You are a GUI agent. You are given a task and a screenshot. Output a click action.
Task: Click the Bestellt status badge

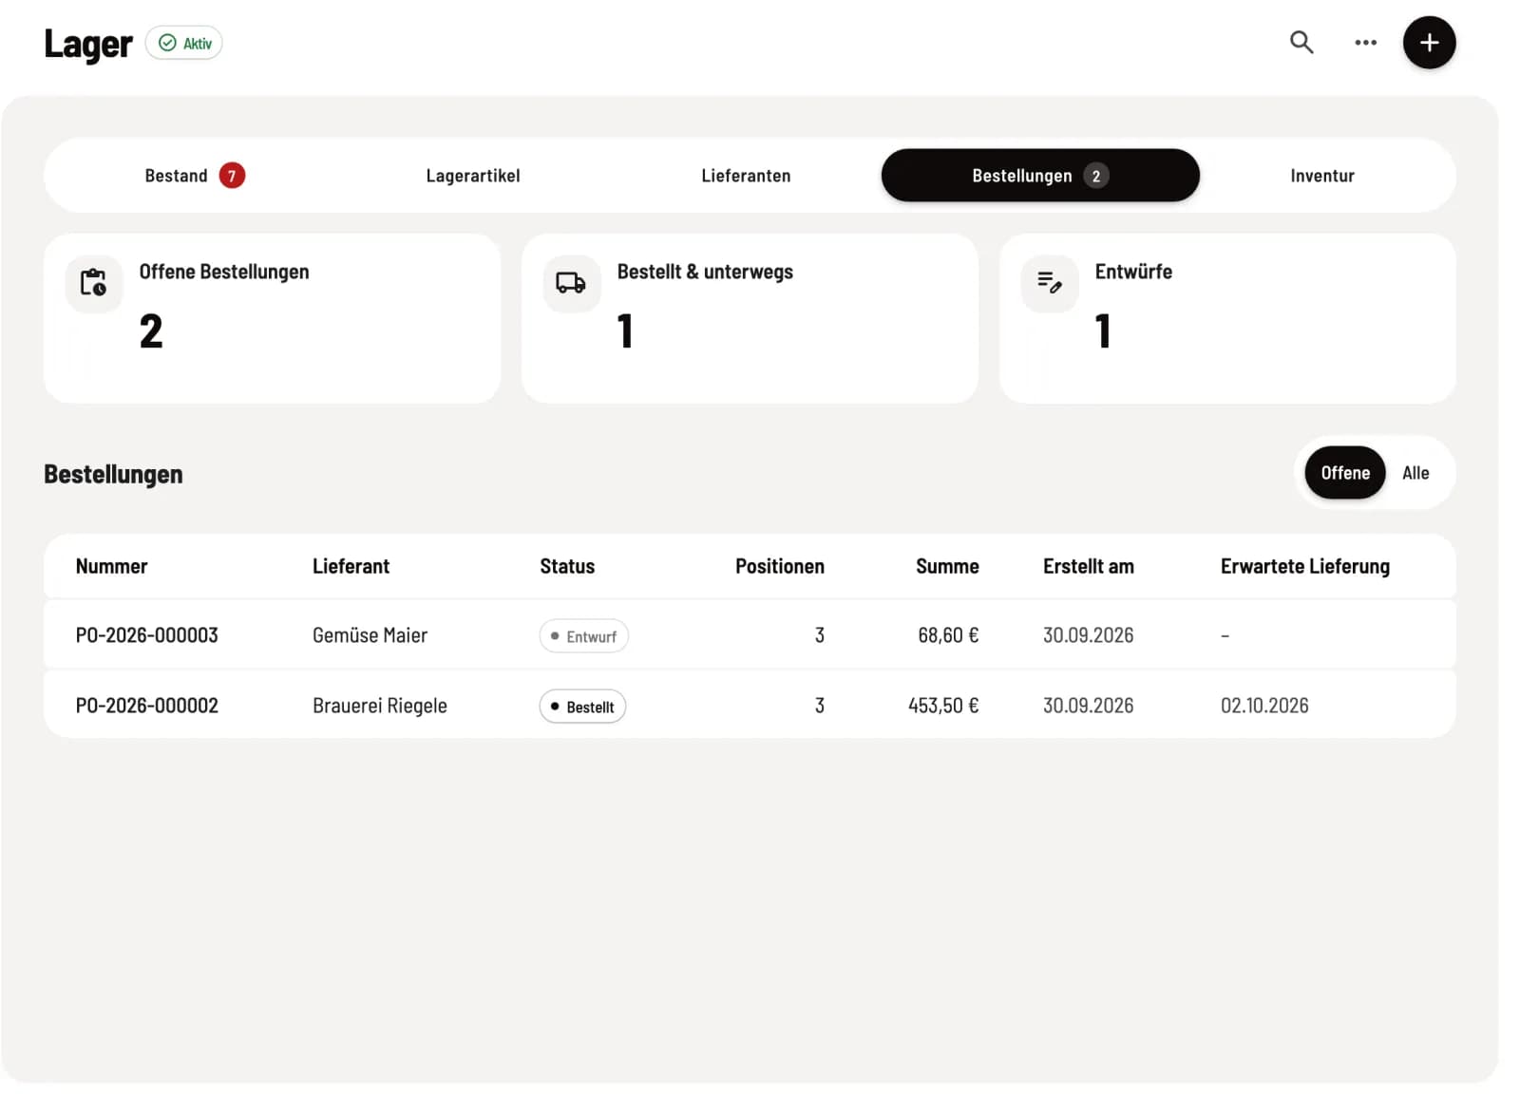[x=582, y=707]
